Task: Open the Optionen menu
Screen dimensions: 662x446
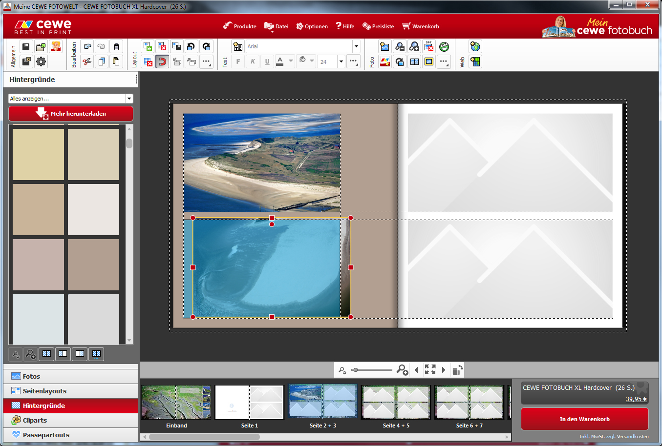Action: pos(312,26)
